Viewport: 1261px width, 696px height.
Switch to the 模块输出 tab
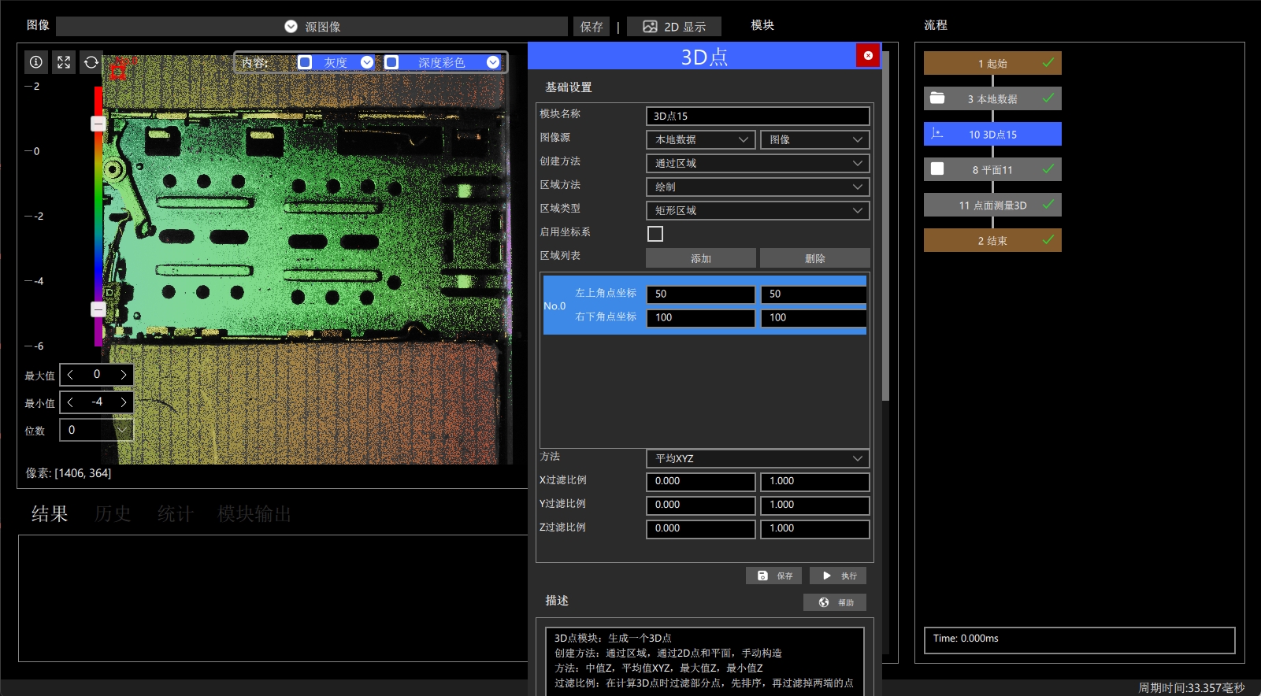[x=254, y=514]
